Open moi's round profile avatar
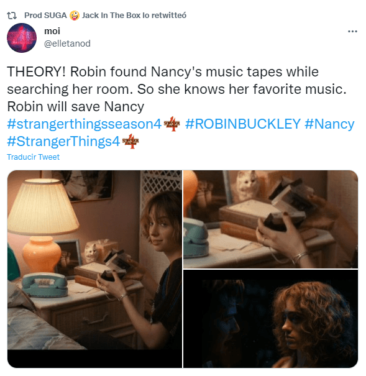Image resolution: width=366 pixels, height=376 pixels. point(22,38)
